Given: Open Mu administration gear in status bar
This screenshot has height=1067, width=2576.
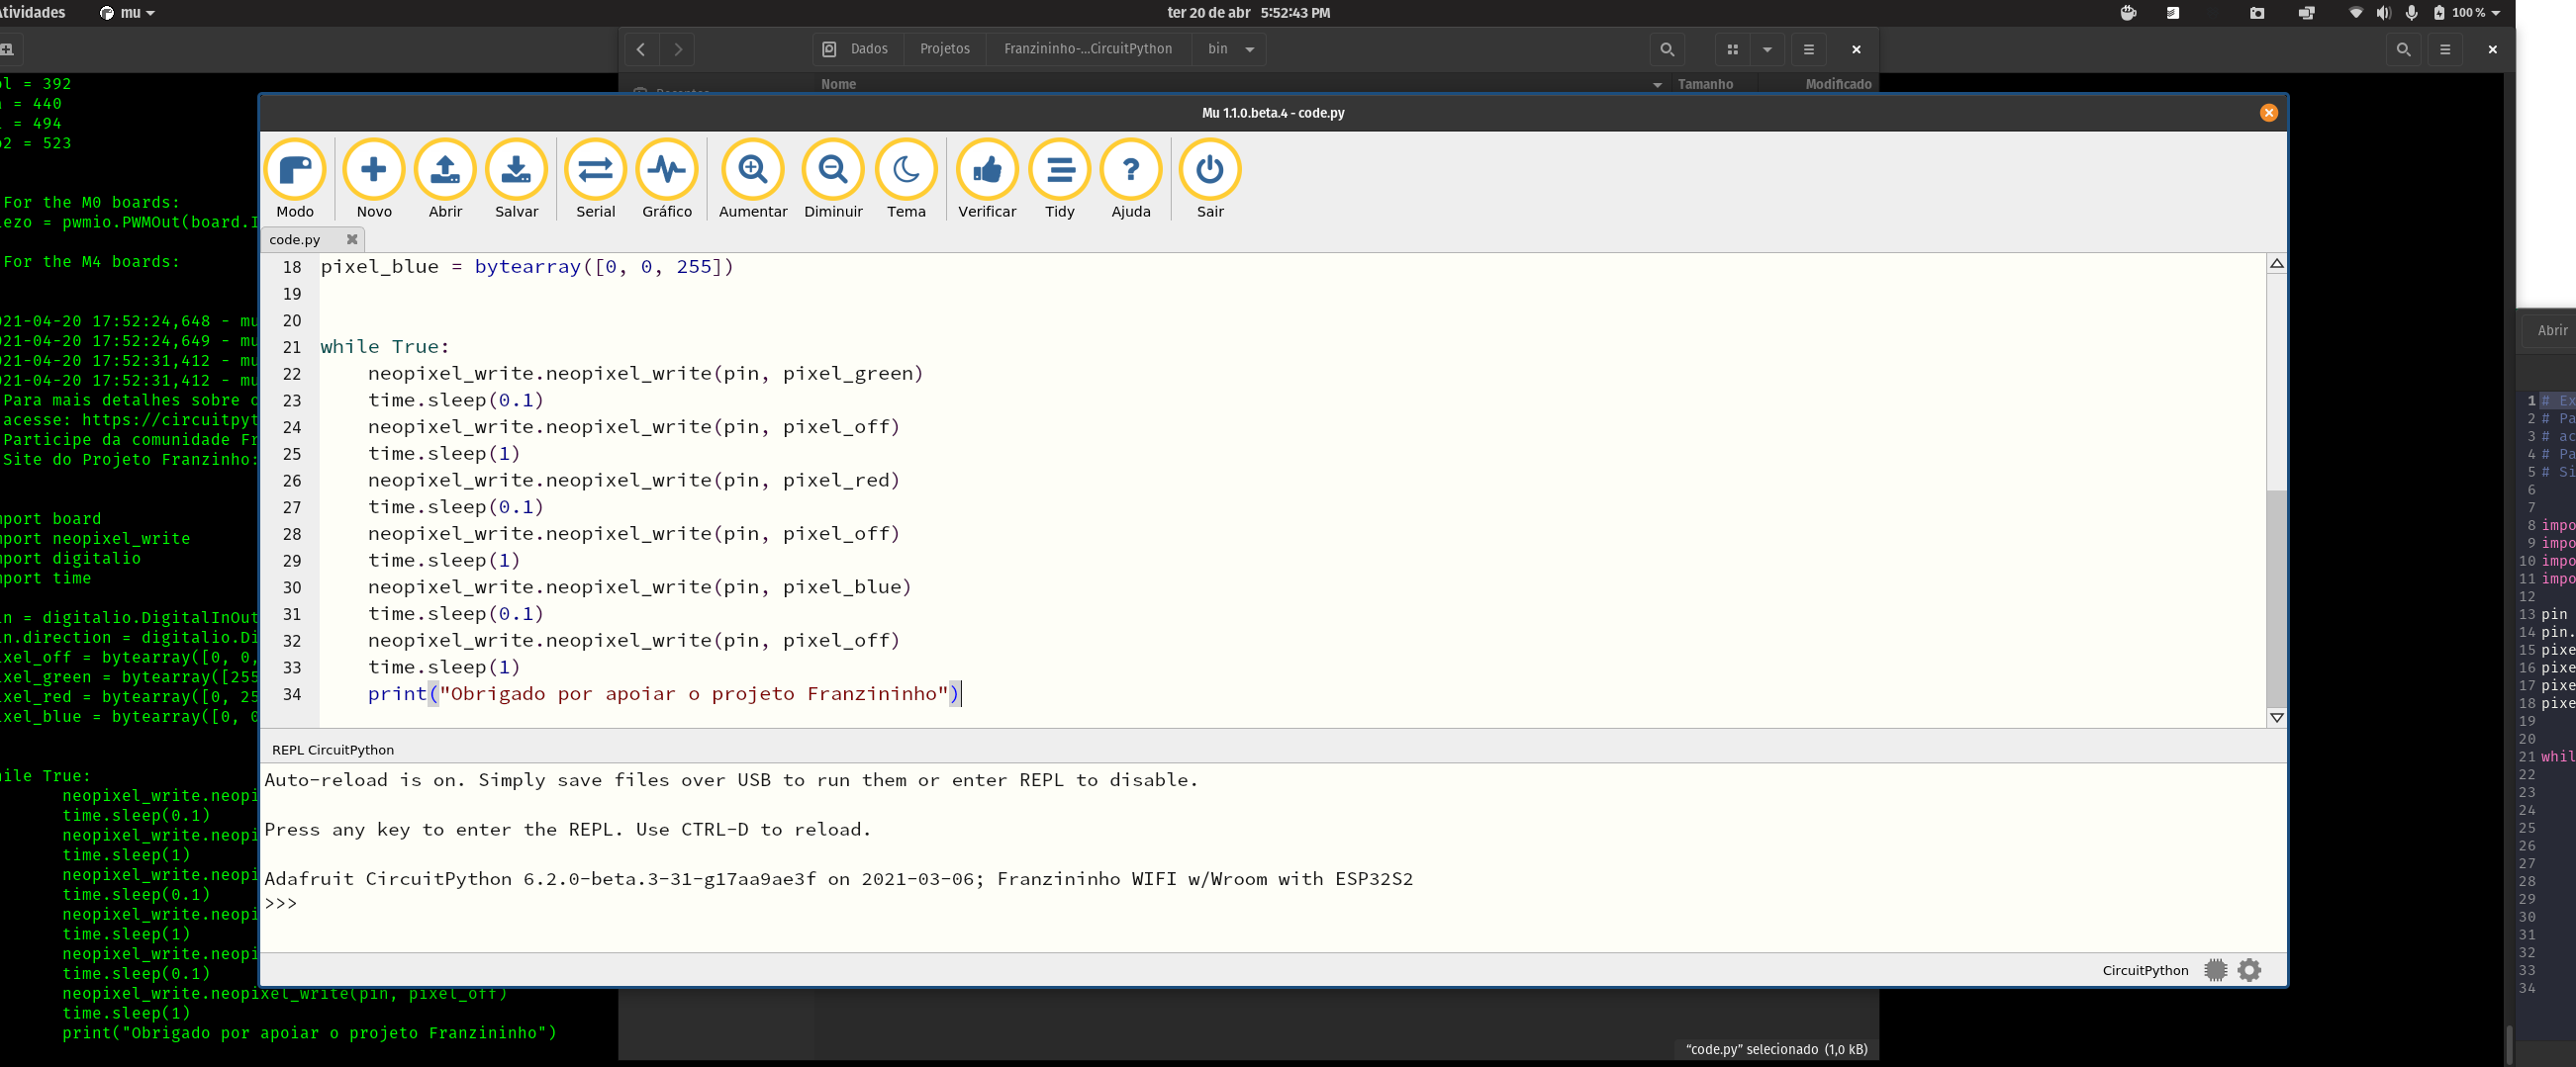Looking at the screenshot, I should pyautogui.click(x=2249, y=970).
